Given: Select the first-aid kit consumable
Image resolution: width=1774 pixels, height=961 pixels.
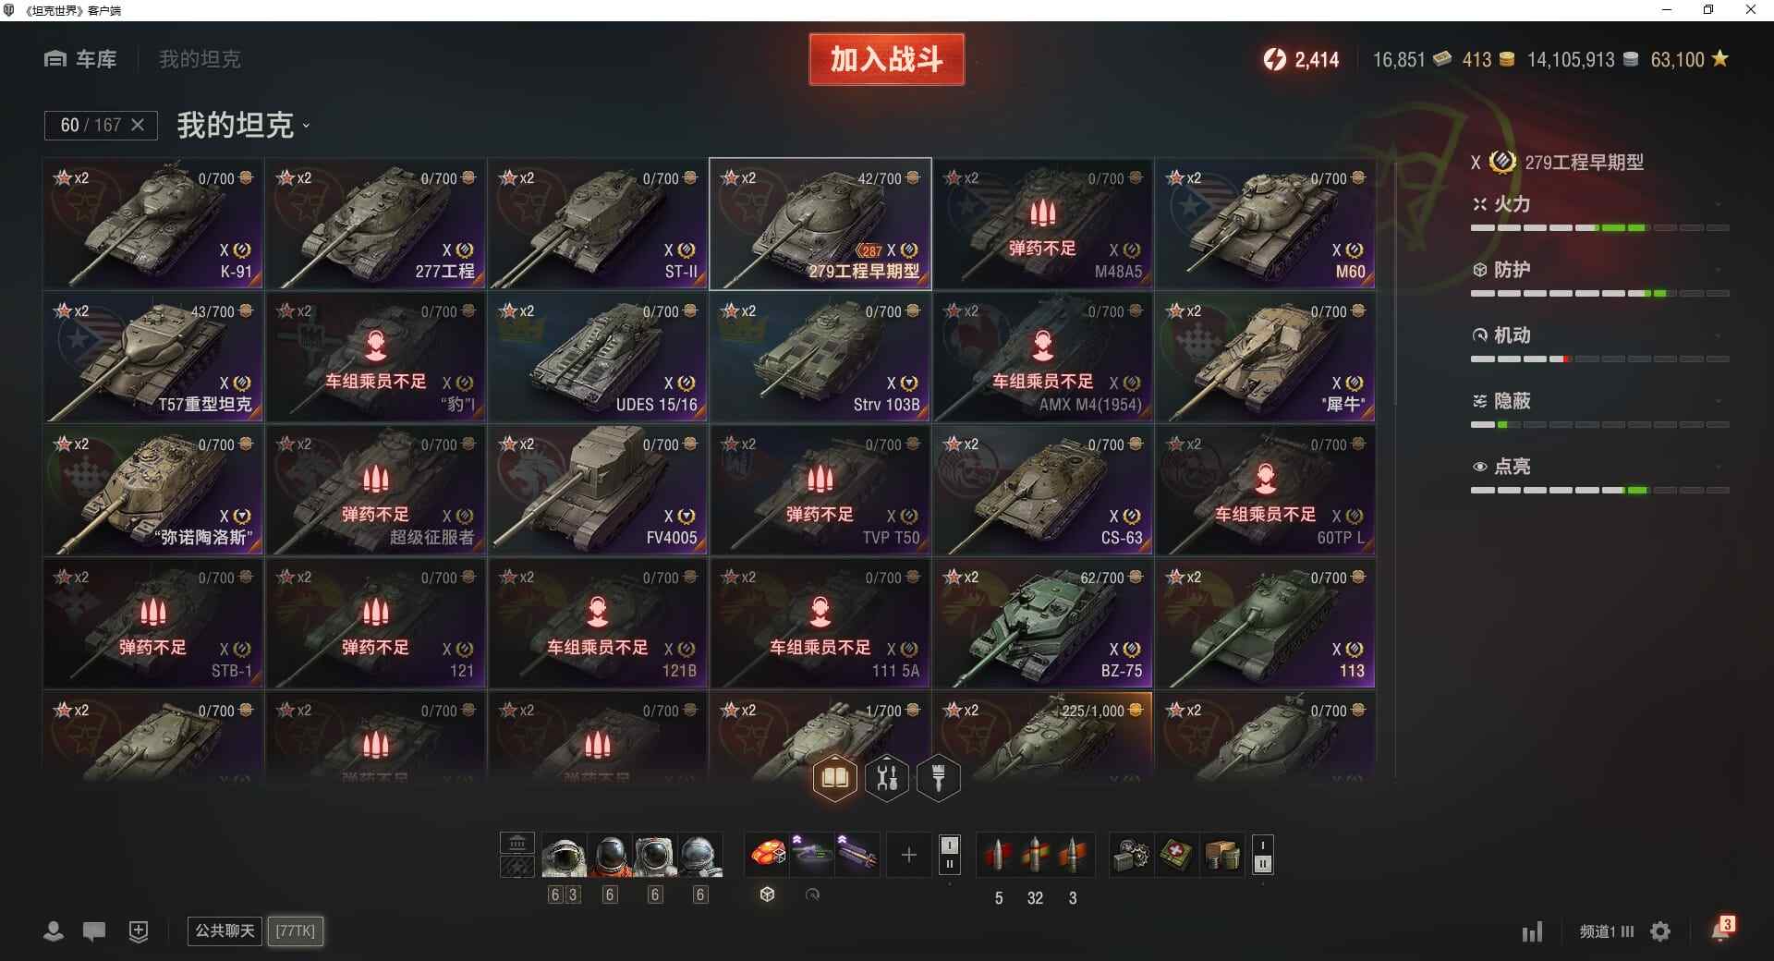Looking at the screenshot, I should point(1175,855).
